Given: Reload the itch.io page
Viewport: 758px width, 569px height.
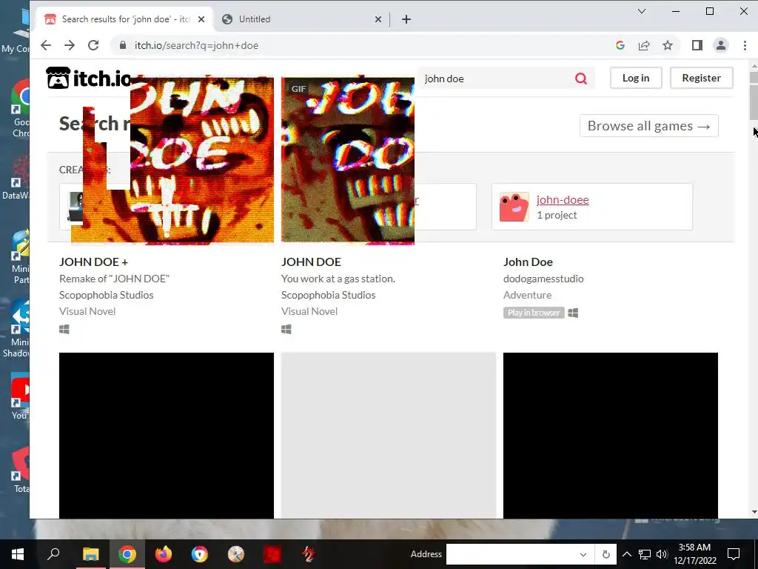Looking at the screenshot, I should coord(93,45).
